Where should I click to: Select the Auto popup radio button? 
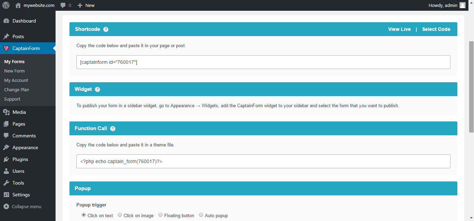(201, 215)
